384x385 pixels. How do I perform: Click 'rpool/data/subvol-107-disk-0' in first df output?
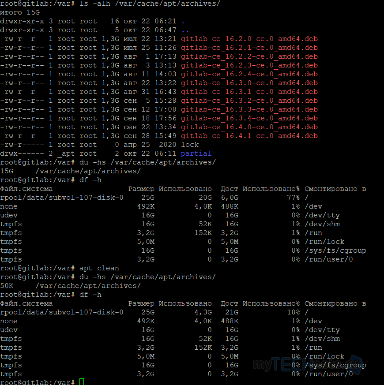click(x=62, y=198)
